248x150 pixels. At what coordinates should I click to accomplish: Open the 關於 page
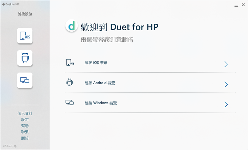(25, 138)
